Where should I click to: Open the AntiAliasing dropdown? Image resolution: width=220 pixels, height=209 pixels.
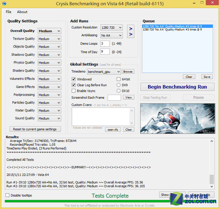tap(111, 35)
